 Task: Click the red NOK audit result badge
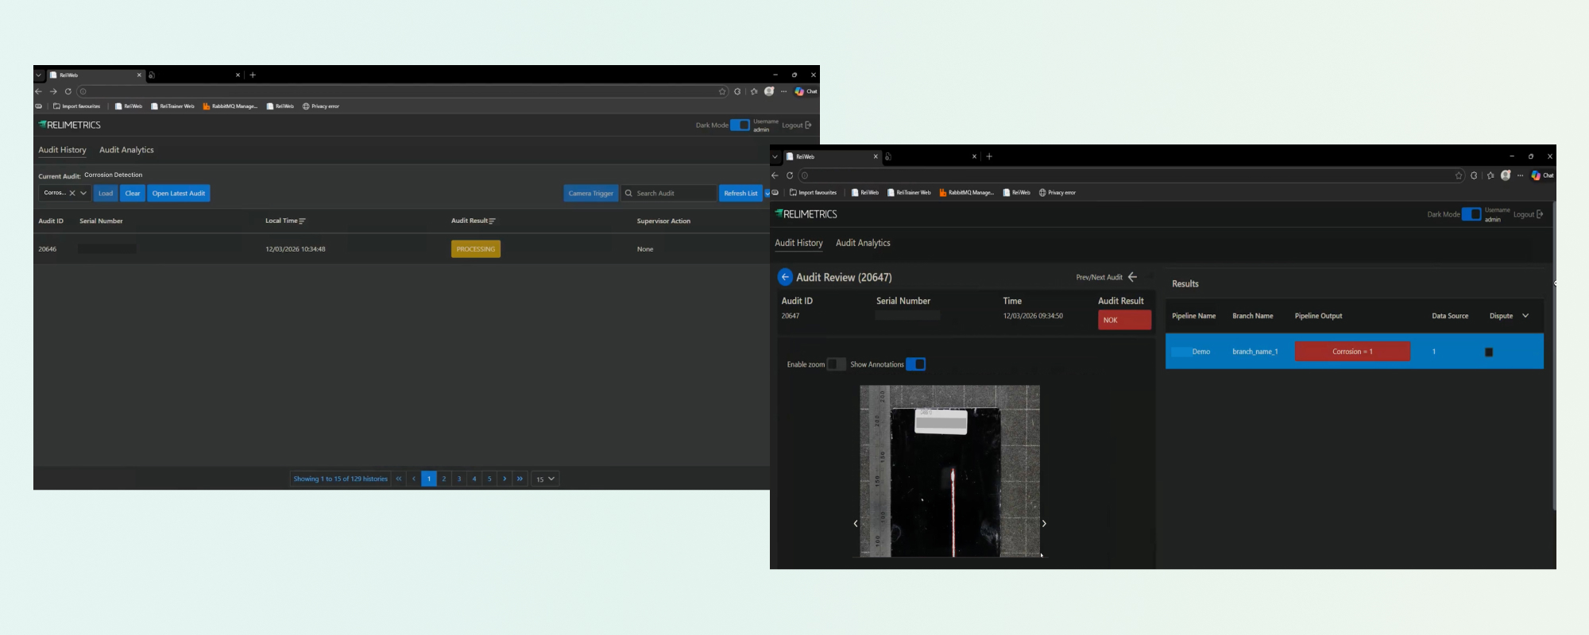pyautogui.click(x=1124, y=320)
